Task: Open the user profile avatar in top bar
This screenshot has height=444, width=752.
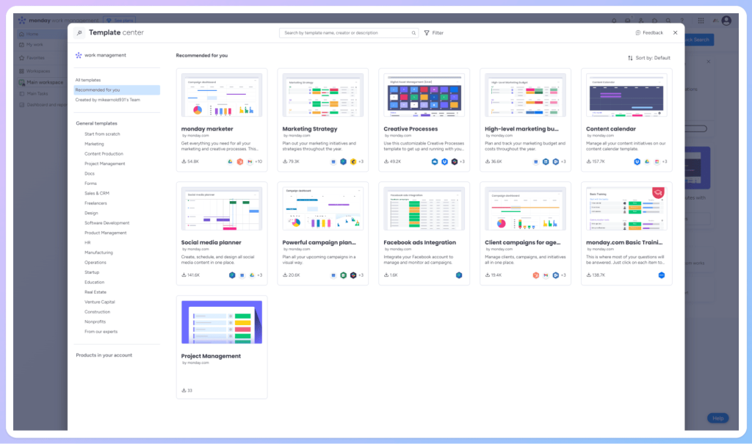Action: coord(726,21)
